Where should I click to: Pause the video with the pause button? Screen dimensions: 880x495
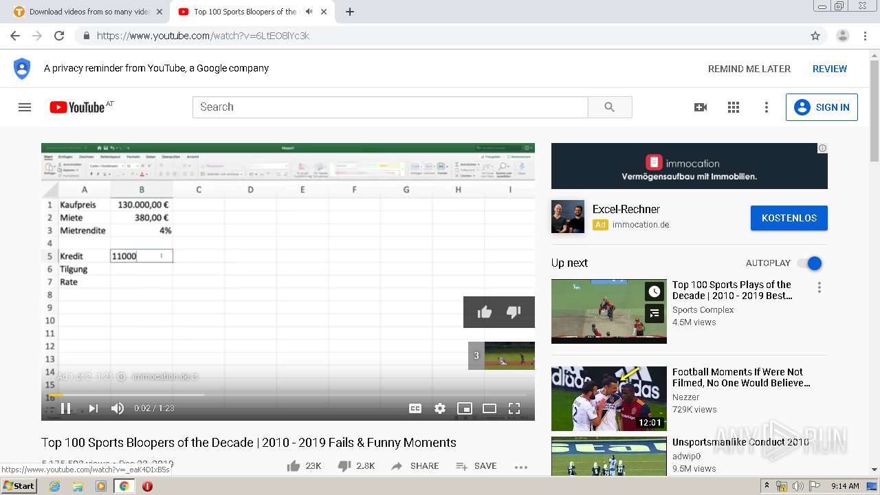coord(66,408)
